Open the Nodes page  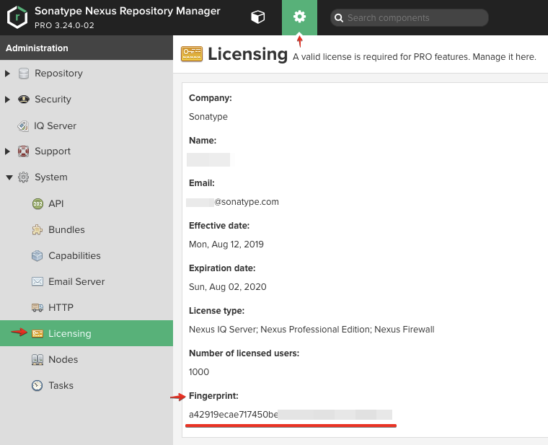(x=63, y=359)
